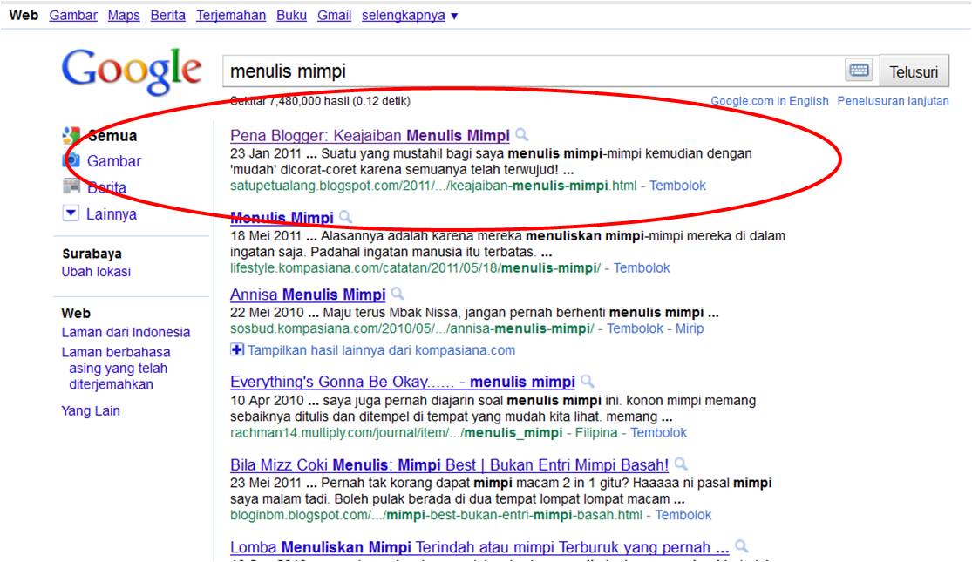Open Maps in top navigation bar

pyautogui.click(x=124, y=16)
